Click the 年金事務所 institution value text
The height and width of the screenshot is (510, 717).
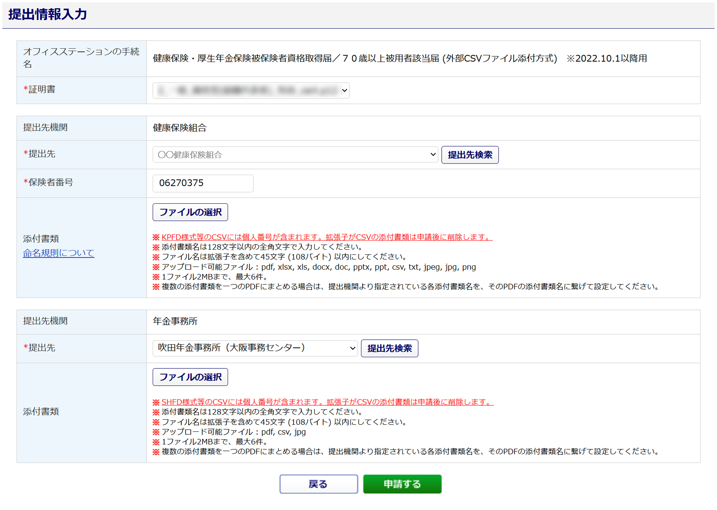coord(175,321)
